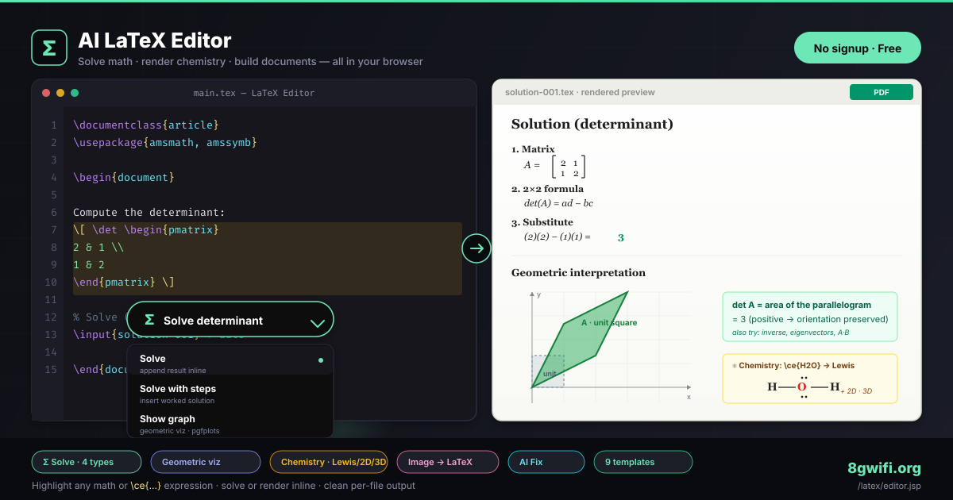
Task: Click the green result 3 in preview
Action: (620, 237)
